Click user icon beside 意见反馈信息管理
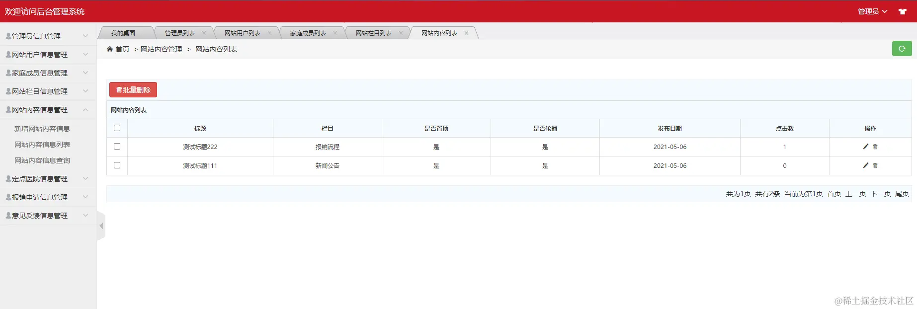917x309 pixels. click(x=8, y=215)
